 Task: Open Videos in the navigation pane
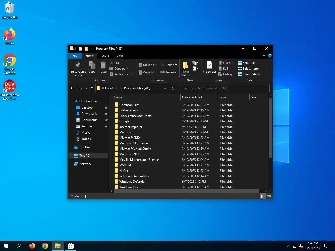[x=86, y=139]
